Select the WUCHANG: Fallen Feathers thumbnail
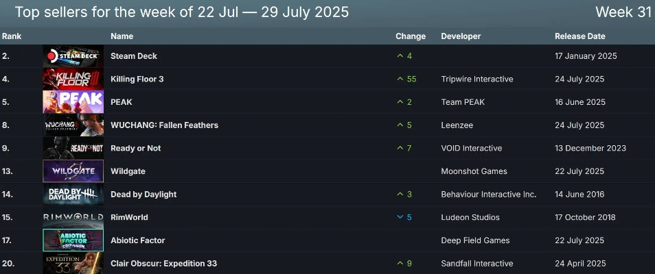This screenshot has height=274, width=655. point(73,125)
